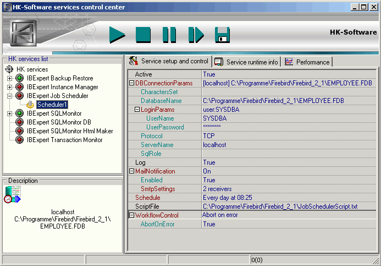Save settings with the floppy disk icon
The width and height of the screenshot is (381, 266).
pyautogui.click(x=222, y=35)
